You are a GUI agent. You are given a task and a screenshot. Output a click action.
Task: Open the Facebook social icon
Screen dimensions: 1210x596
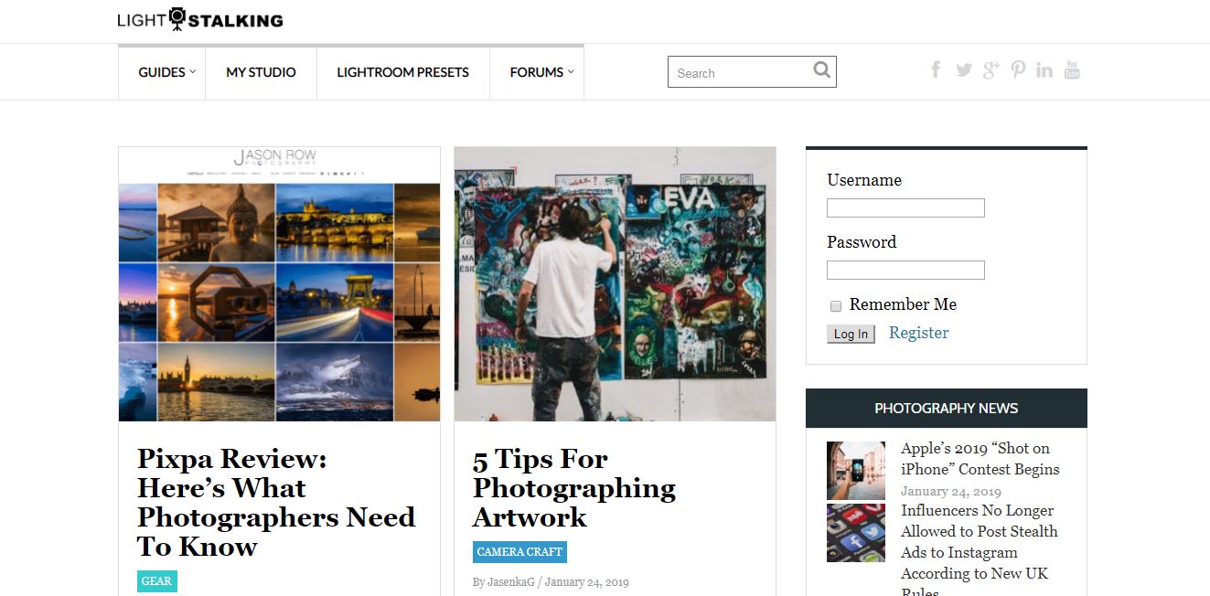click(936, 70)
